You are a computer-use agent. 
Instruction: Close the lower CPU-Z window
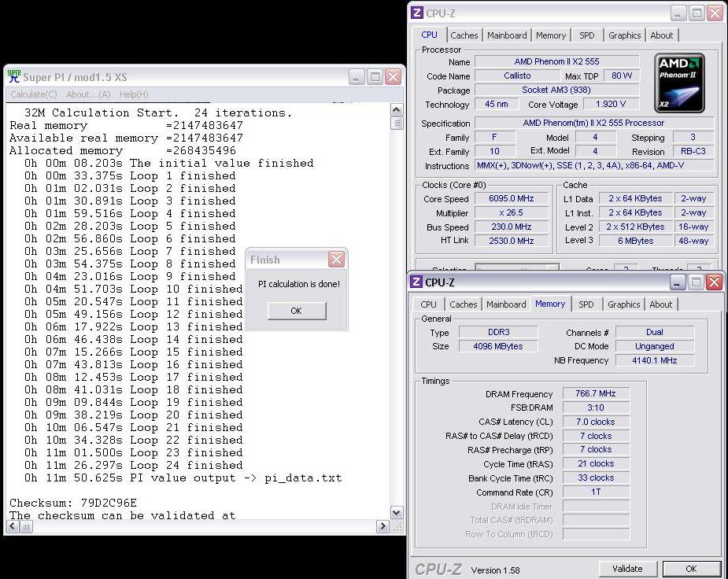[x=714, y=282]
